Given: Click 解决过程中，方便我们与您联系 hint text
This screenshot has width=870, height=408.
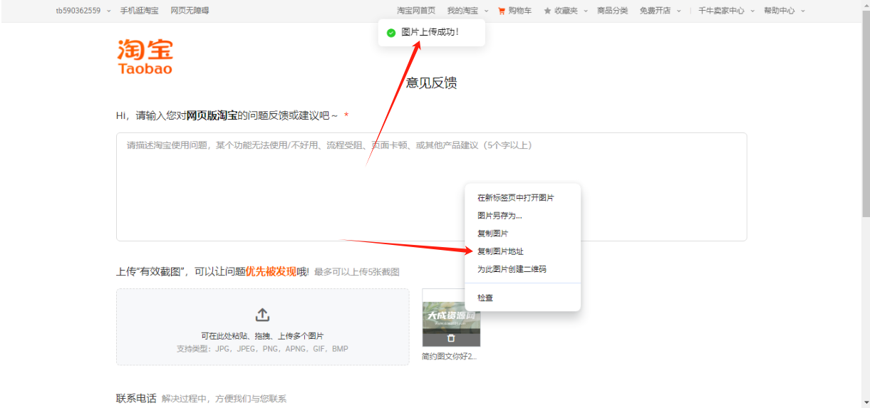Looking at the screenshot, I should (x=224, y=399).
